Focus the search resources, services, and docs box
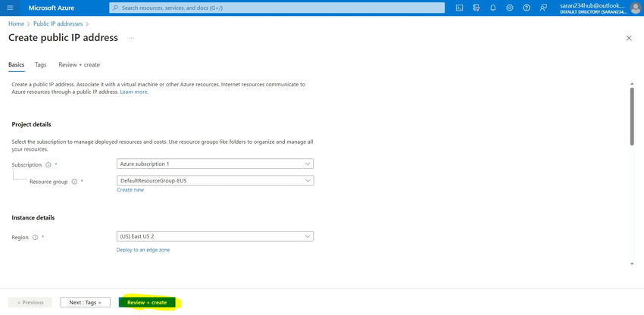644x315 pixels. pos(277,8)
